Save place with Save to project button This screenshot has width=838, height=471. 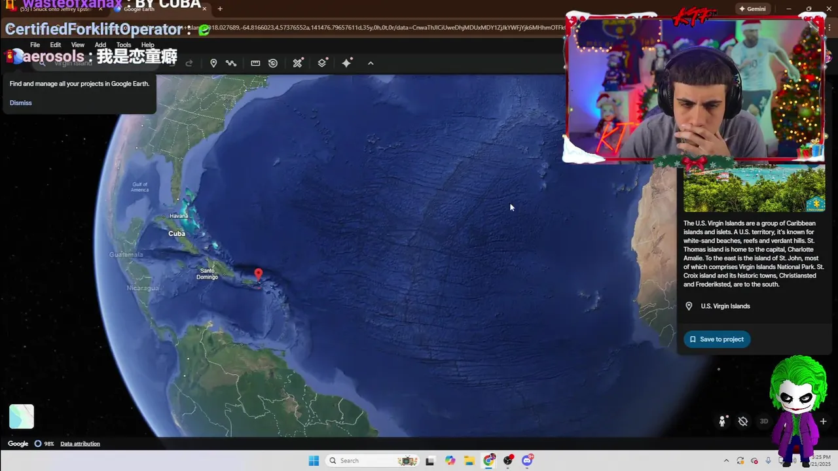(x=717, y=339)
